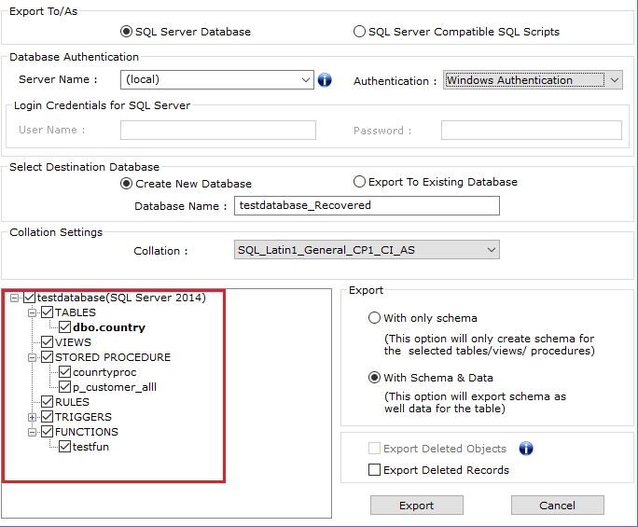The image size is (638, 527).
Task: Click the Cancel button
Action: [557, 506]
